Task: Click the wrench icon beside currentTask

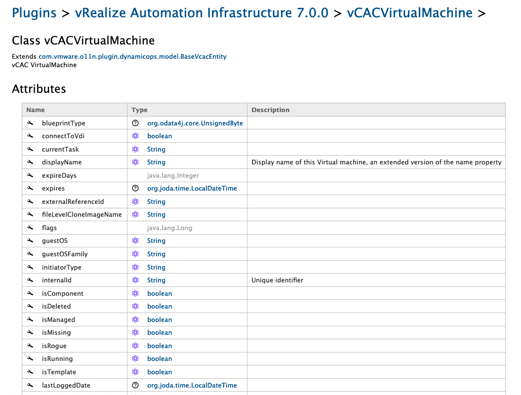Action: click(30, 150)
